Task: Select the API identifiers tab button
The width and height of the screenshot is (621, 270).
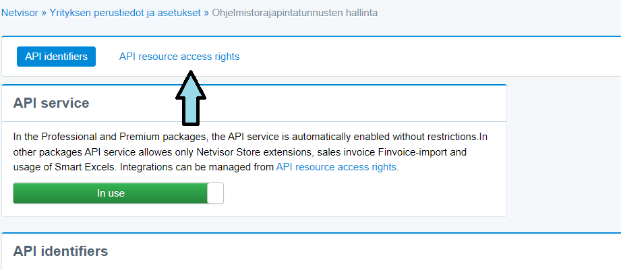Action: (56, 57)
